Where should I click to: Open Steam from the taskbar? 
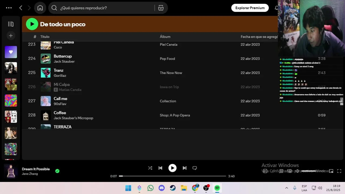coord(172,188)
